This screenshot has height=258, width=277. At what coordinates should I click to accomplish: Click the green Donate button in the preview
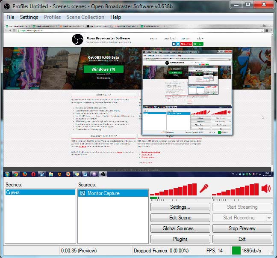pyautogui.click(x=198, y=44)
